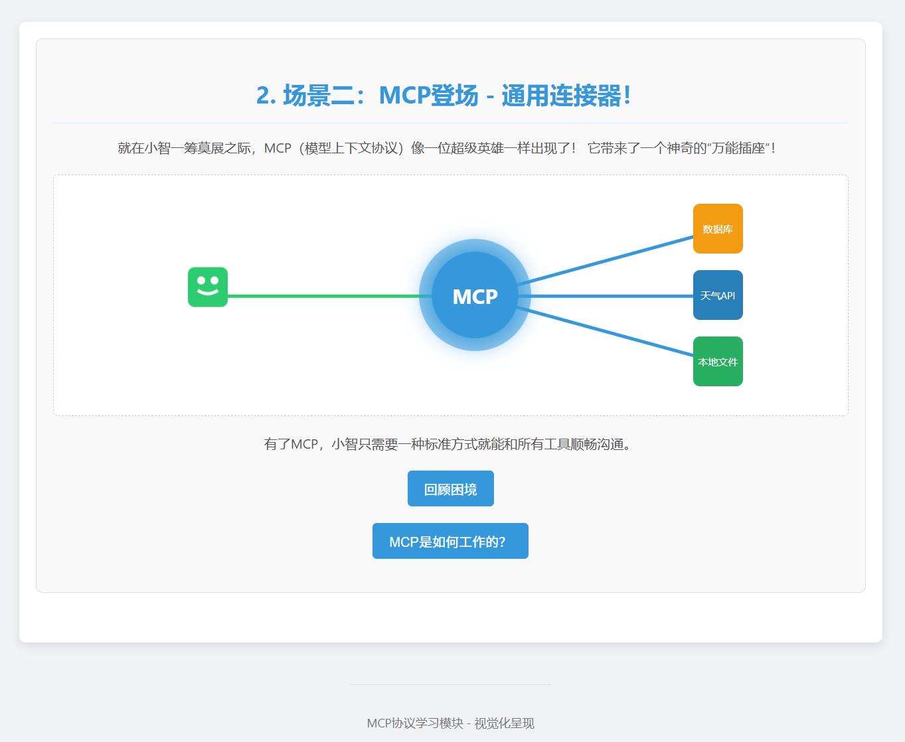905x742 pixels.
Task: Click the MCP label inside the circle
Action: (474, 297)
